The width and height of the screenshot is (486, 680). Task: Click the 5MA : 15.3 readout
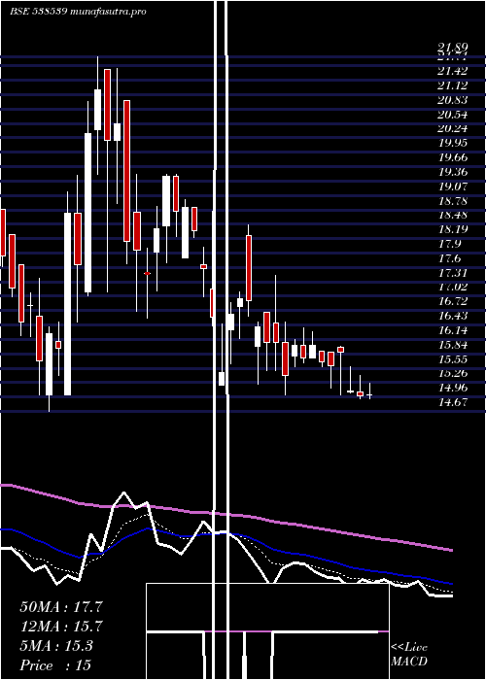(x=56, y=646)
